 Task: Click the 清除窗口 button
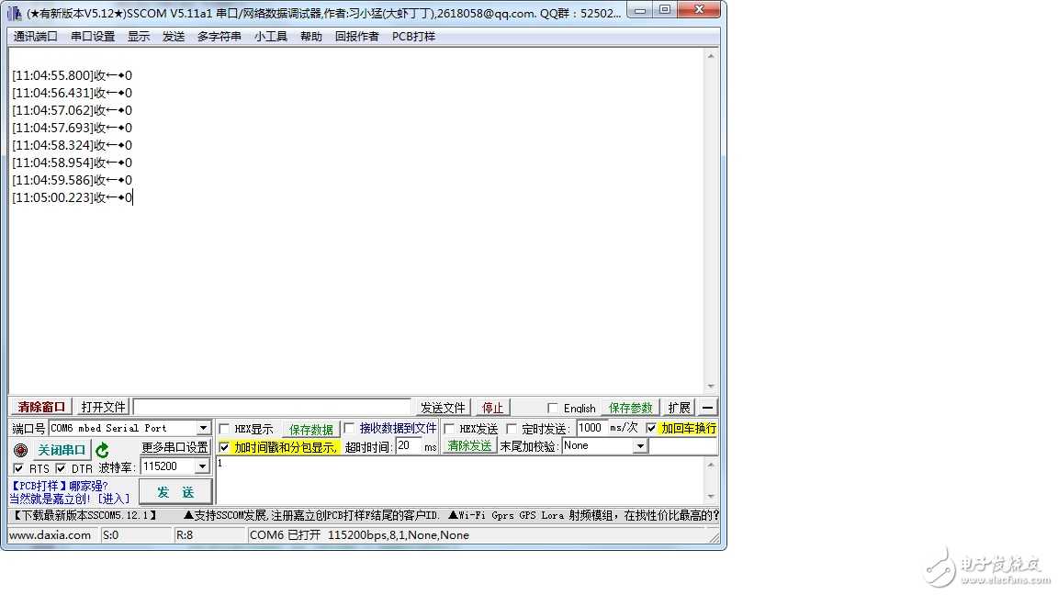point(41,407)
